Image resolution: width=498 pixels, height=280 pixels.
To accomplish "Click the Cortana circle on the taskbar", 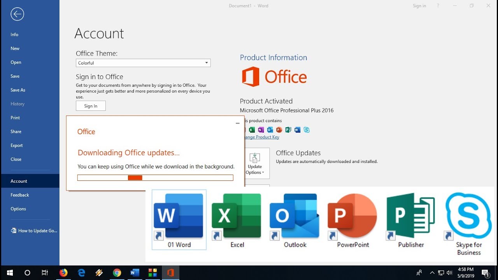I will click(27, 273).
